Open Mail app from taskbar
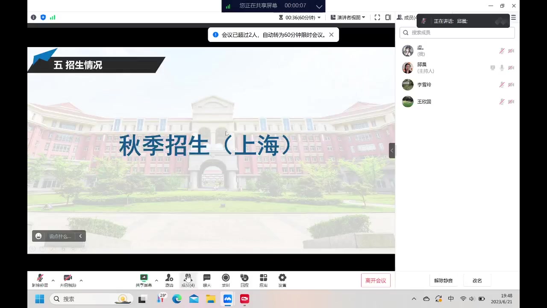Image resolution: width=547 pixels, height=308 pixels. point(194,299)
